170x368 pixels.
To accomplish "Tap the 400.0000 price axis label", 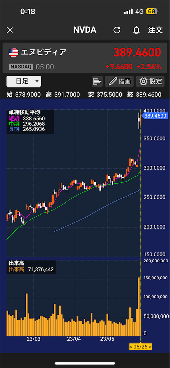I will [x=155, y=110].
